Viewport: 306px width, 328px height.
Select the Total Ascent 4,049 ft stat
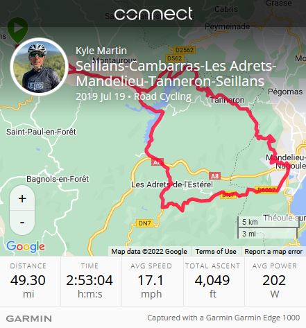click(x=213, y=281)
